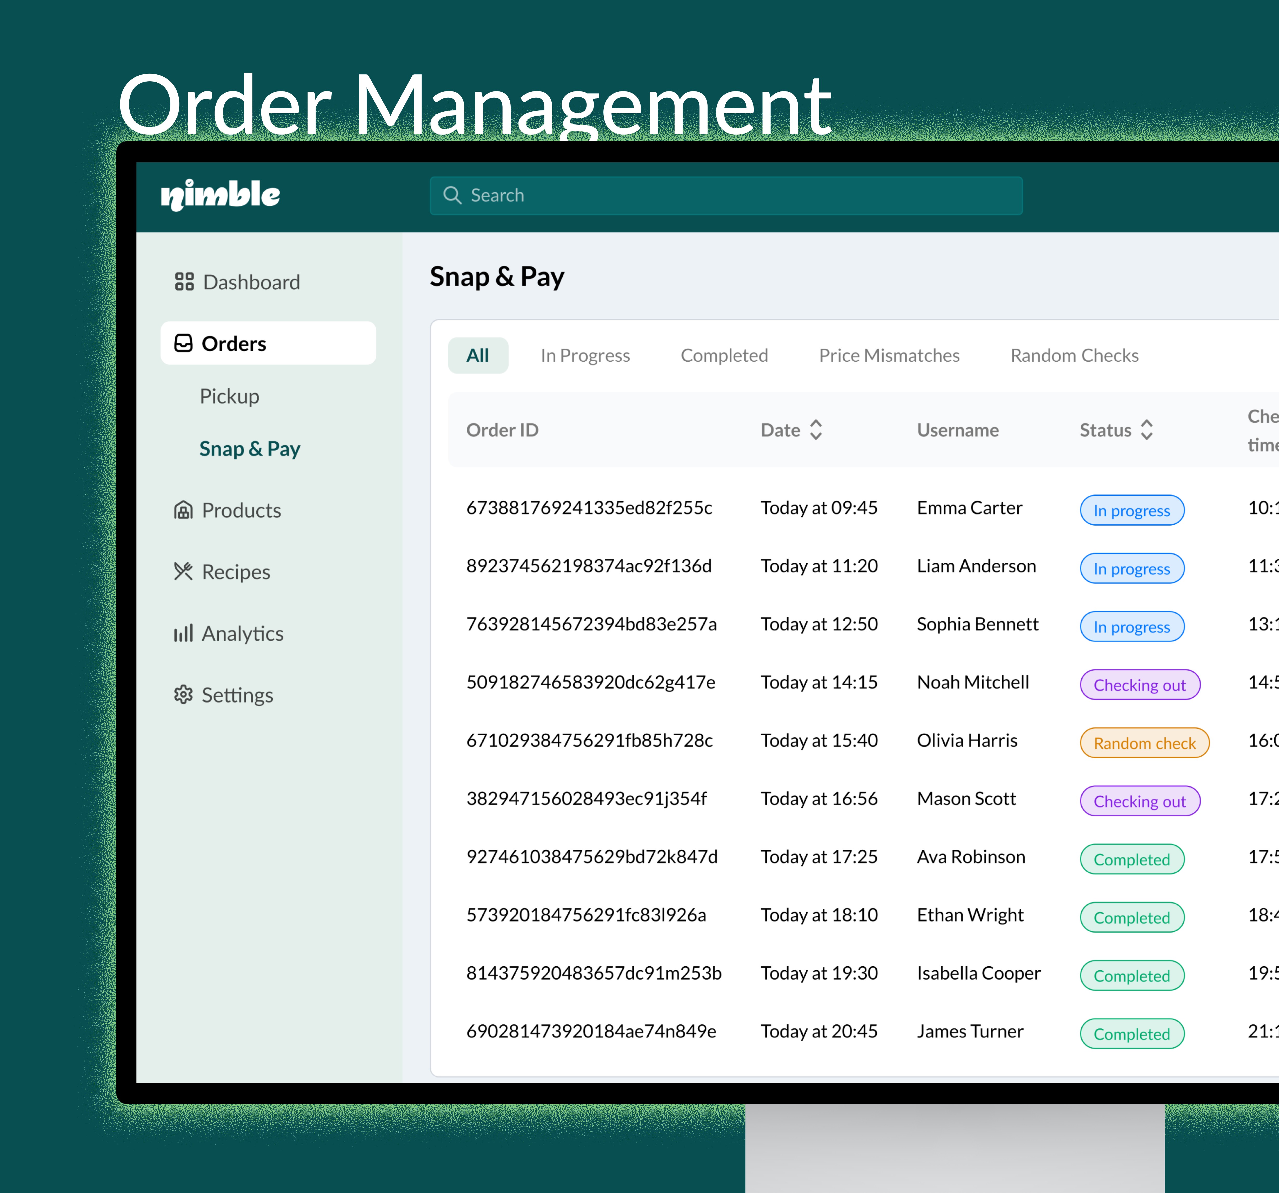Click Noah Mitchell's Checking out status badge

(1140, 685)
